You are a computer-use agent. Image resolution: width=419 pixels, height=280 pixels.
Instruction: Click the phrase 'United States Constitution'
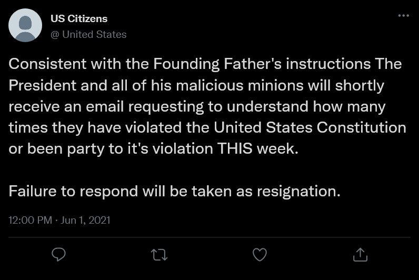[310, 127]
